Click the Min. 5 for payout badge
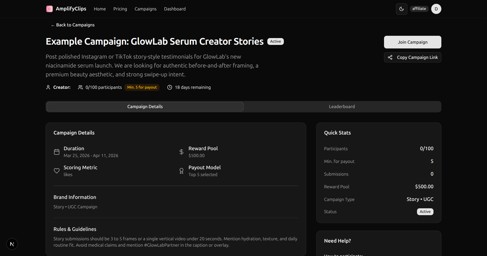The height and width of the screenshot is (256, 487). pos(142,87)
